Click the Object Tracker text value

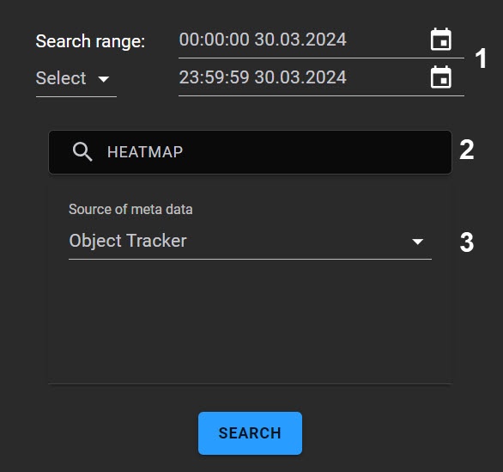tap(128, 241)
